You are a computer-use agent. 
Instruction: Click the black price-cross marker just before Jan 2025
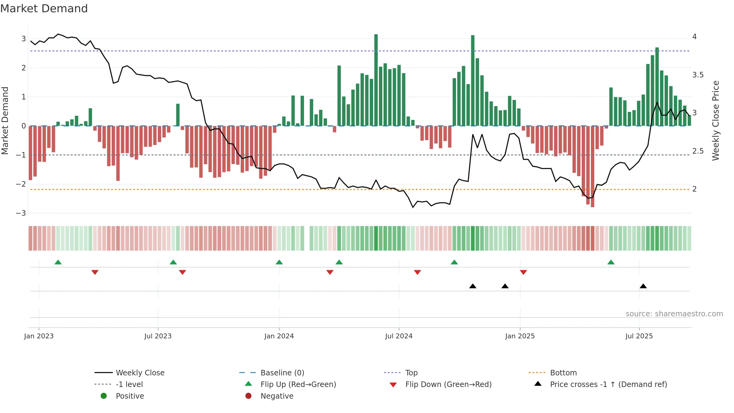click(505, 286)
